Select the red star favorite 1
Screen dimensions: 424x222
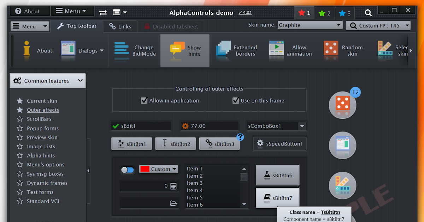click(304, 13)
